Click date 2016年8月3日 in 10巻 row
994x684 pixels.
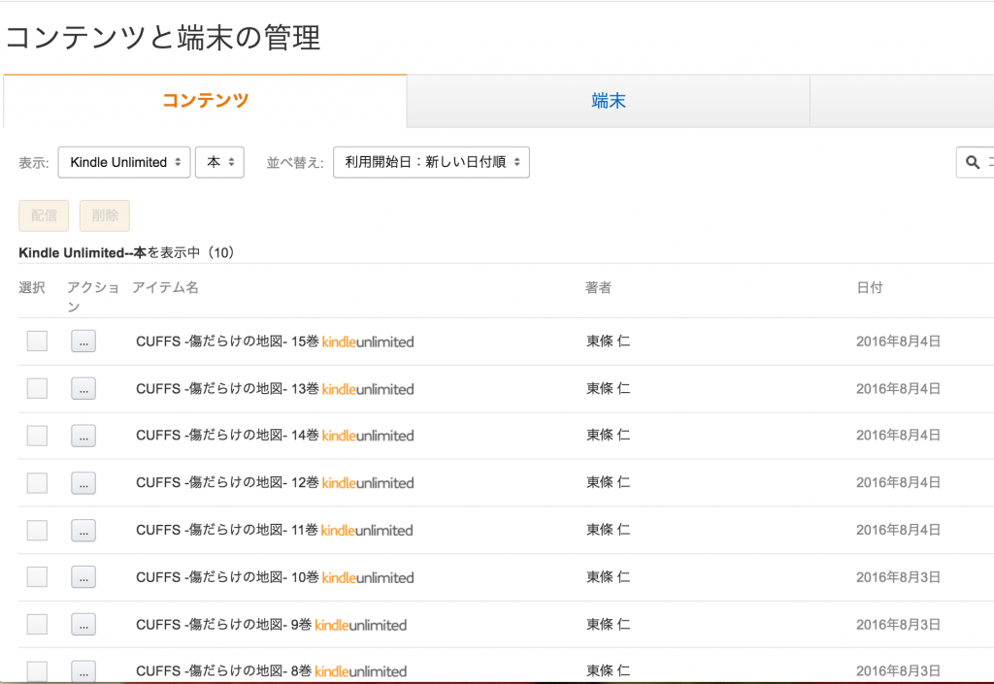click(x=898, y=577)
